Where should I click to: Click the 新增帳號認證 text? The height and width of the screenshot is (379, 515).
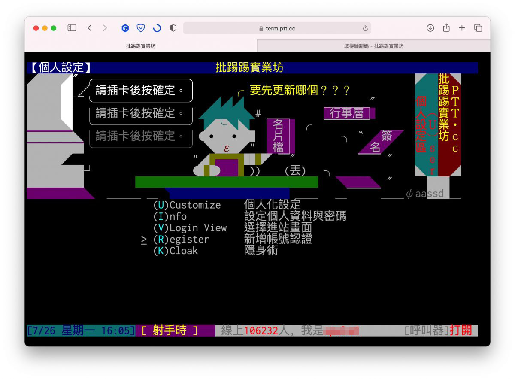(x=278, y=239)
